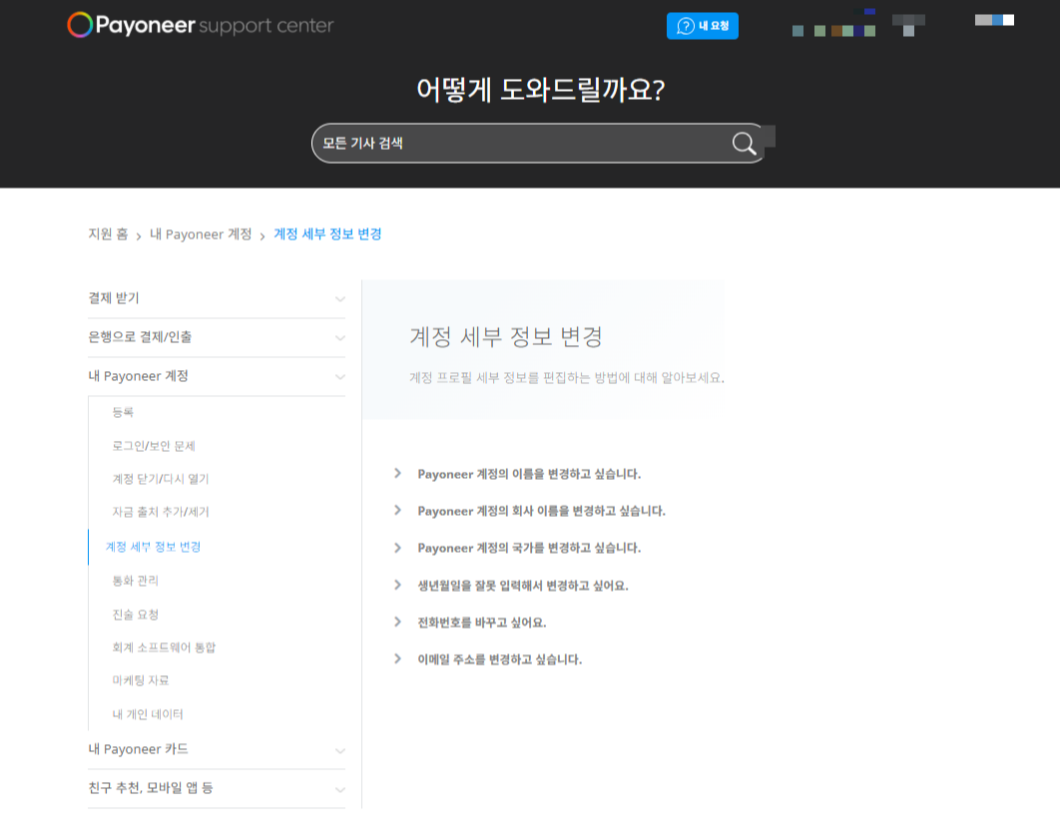Select 진술 요청 in the sidebar
Viewport: 1060px width, 830px height.
click(x=135, y=615)
